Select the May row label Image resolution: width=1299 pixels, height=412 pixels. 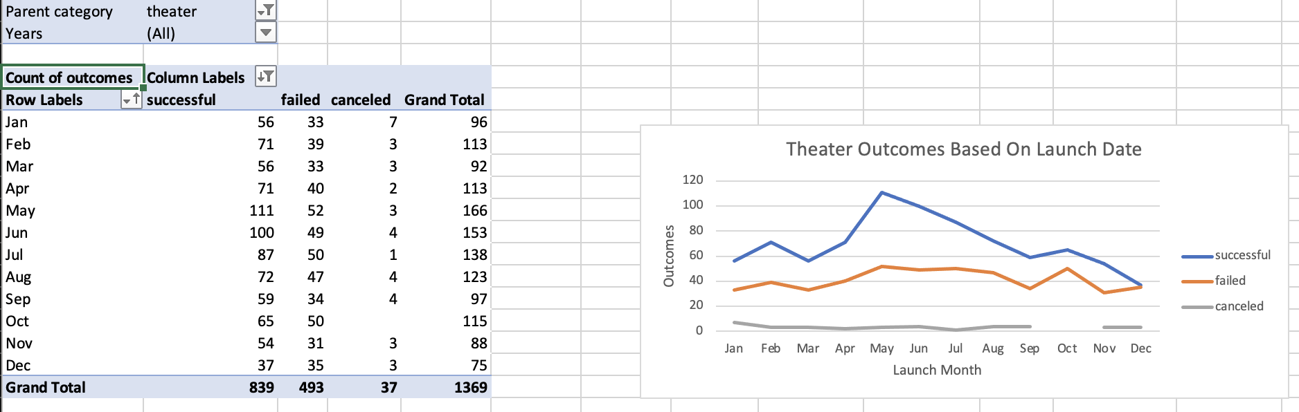point(20,210)
